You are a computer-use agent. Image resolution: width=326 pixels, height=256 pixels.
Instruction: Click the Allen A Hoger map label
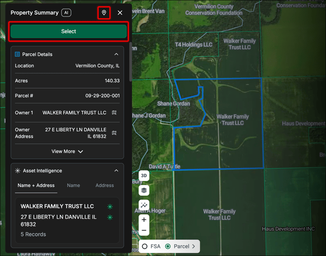(x=150, y=211)
